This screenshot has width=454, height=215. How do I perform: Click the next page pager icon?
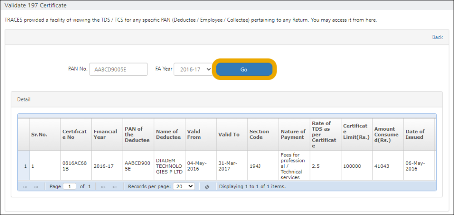pyautogui.click(x=103, y=186)
